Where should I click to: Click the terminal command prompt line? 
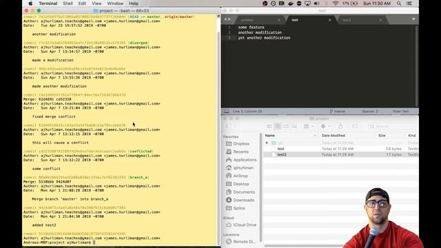coord(59,242)
